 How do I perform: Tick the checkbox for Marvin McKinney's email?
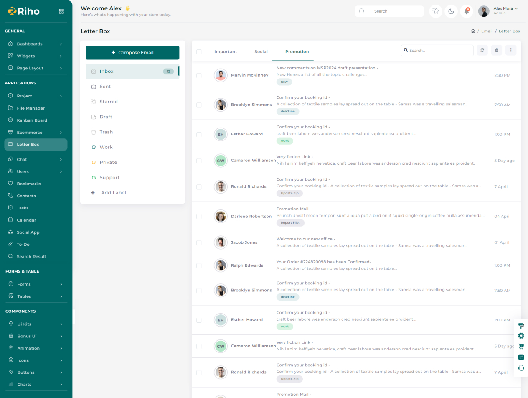tap(199, 76)
